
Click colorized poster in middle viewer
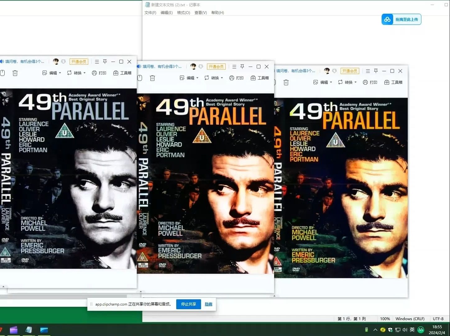tap(205, 184)
